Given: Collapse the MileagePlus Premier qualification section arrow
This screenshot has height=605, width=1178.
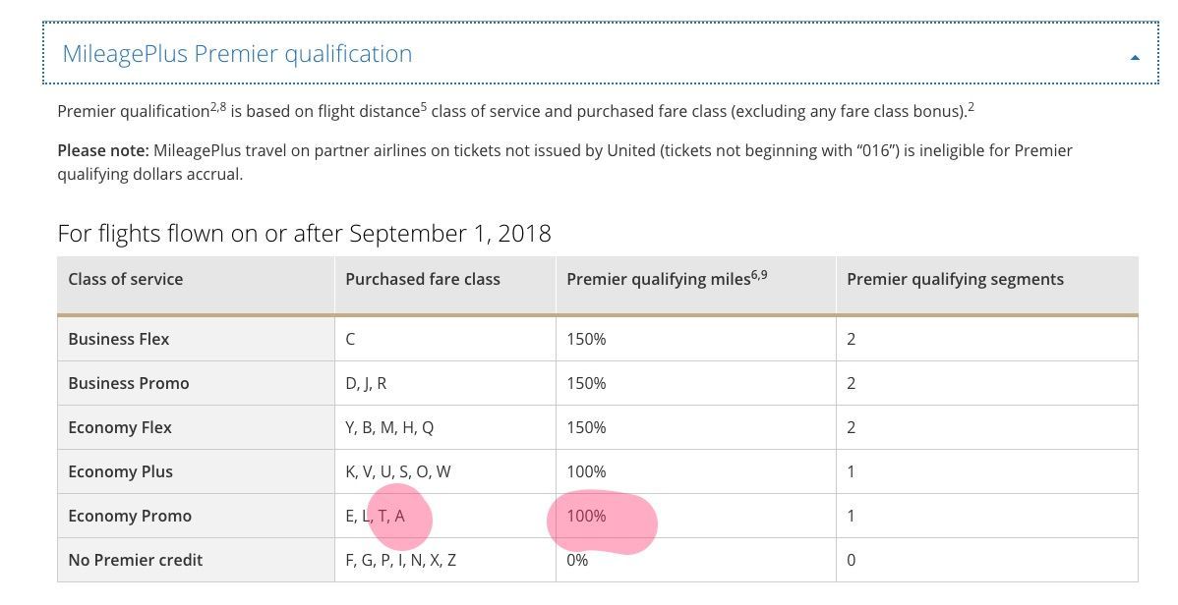Looking at the screenshot, I should pyautogui.click(x=1135, y=57).
